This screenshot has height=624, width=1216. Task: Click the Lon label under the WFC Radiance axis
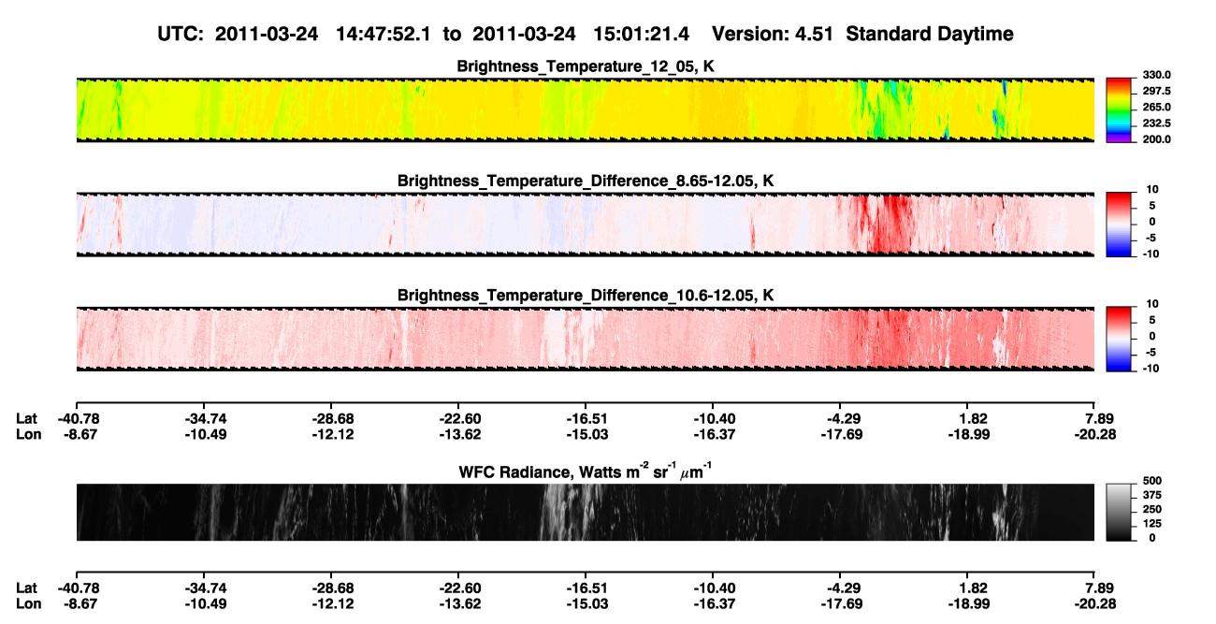28,602
